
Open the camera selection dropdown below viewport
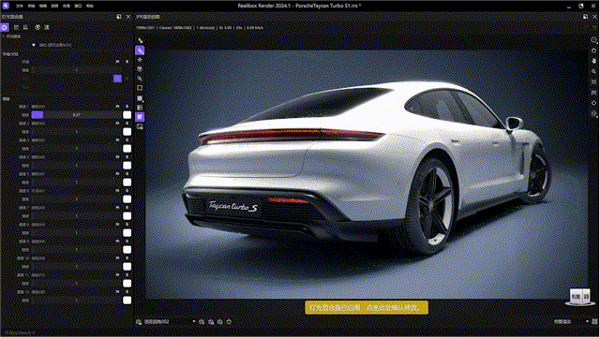[169, 322]
